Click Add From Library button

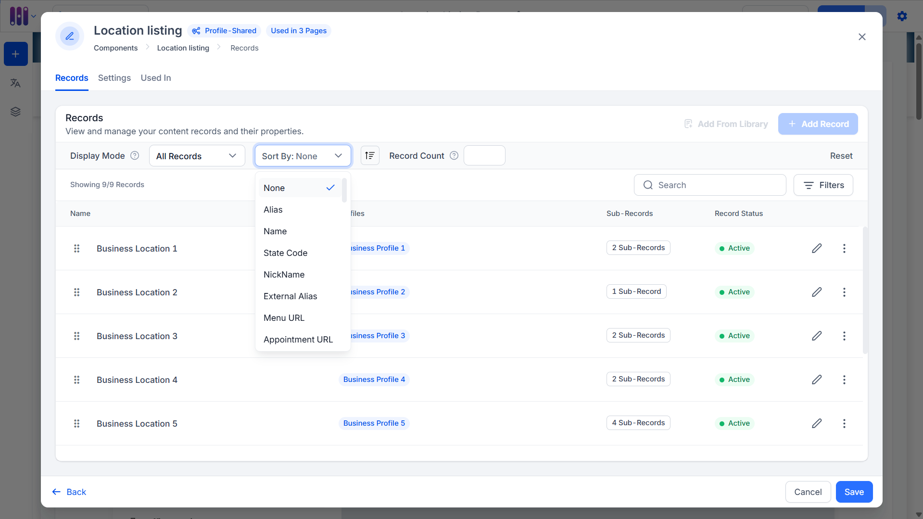click(x=726, y=124)
